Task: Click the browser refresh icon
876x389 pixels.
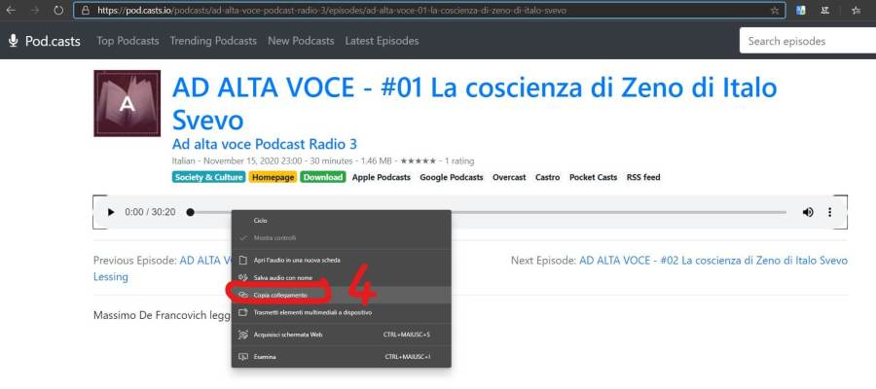Action: point(58,11)
